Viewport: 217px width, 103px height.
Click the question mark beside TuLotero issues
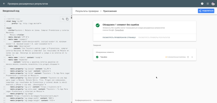tap(188, 57)
